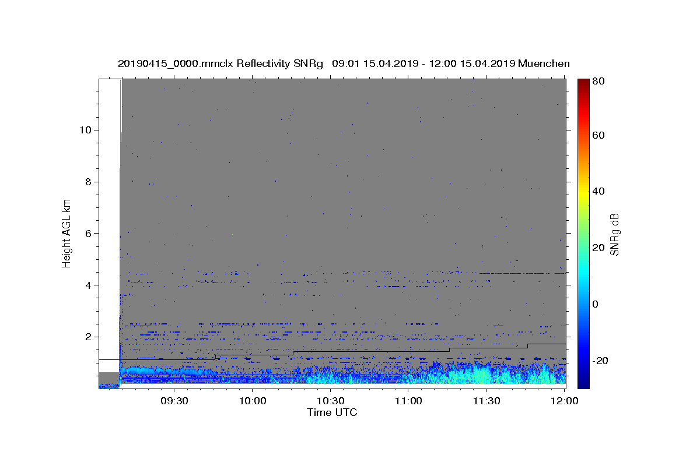
Task: Click the 10:30 time tick label
Action: [330, 401]
